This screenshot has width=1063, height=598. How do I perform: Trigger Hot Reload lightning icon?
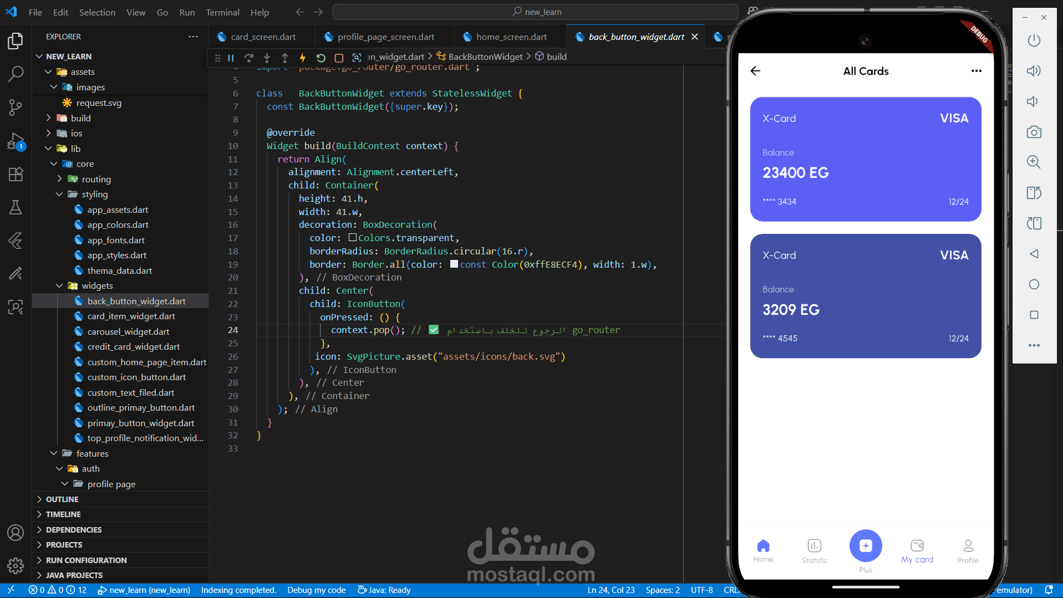[303, 58]
